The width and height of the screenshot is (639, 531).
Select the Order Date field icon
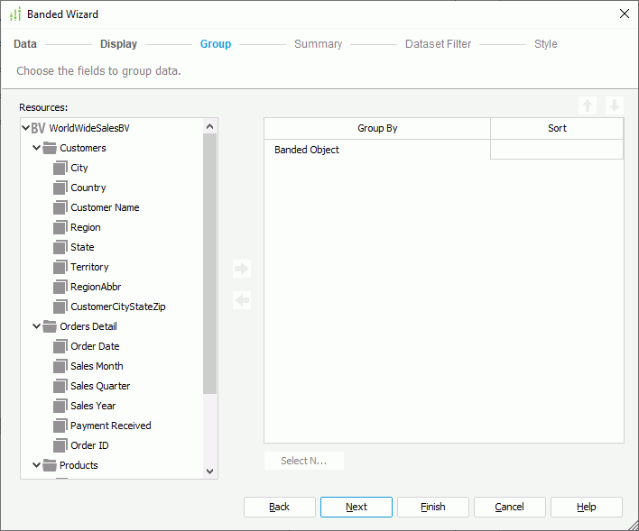[60, 346]
